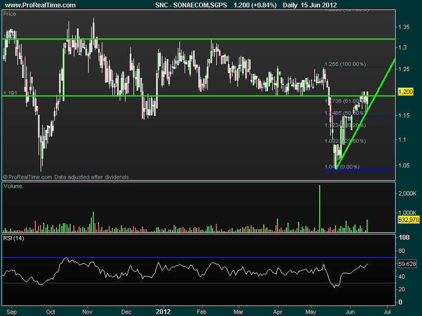Click the 632,970 volume value tag
The height and width of the screenshot is (316, 422).
(408, 219)
